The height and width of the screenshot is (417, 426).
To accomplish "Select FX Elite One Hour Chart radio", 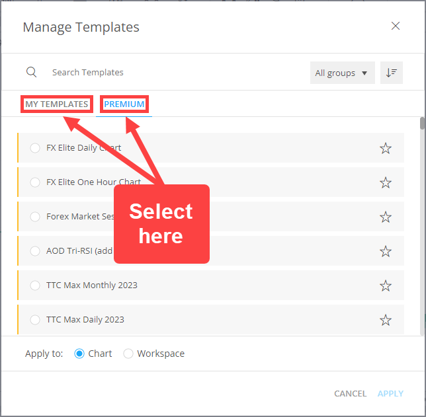I will [x=35, y=182].
